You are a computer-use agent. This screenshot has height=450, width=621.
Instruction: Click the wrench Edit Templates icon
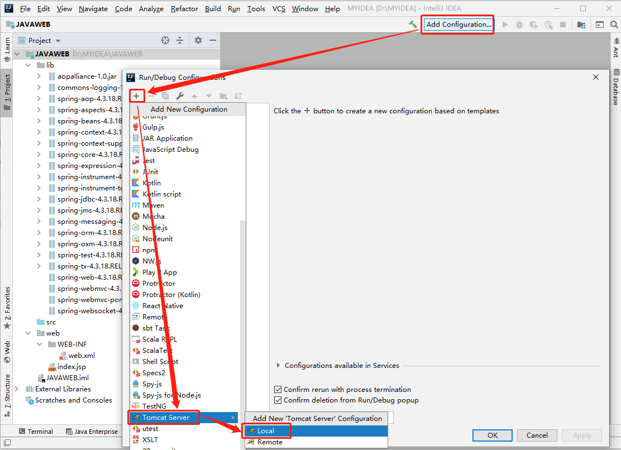pyautogui.click(x=180, y=96)
